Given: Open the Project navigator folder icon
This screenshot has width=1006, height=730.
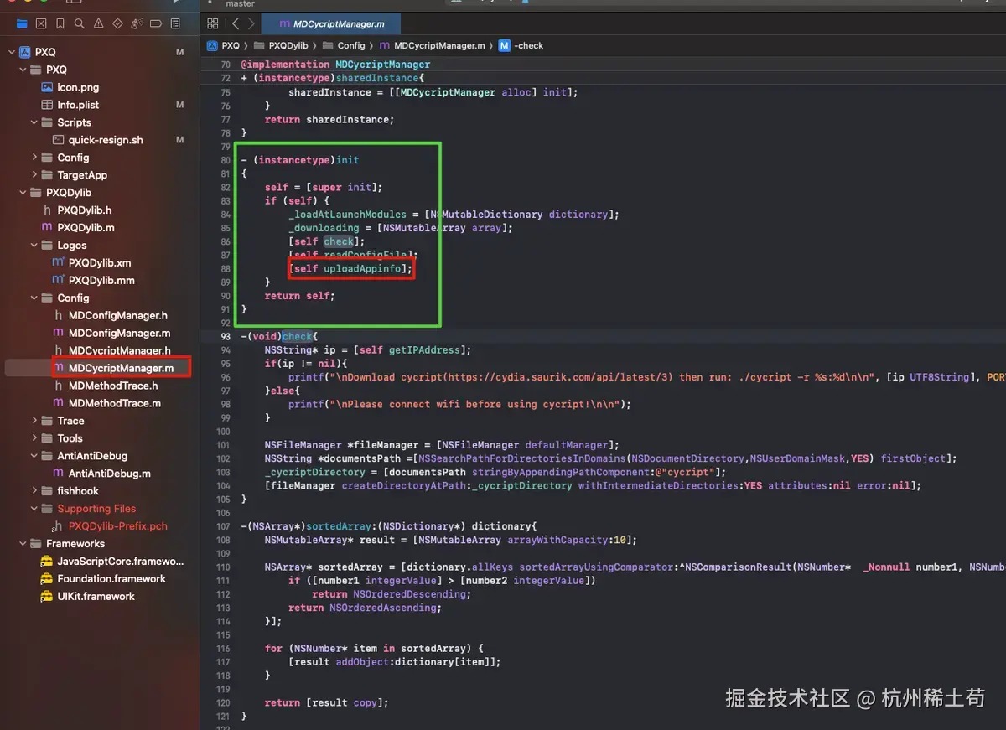Looking at the screenshot, I should coord(22,24).
